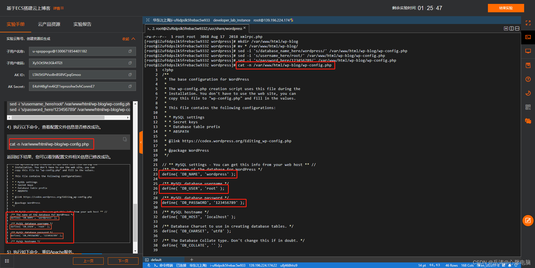Click the sed username_here command in manual
The width and height of the screenshot is (535, 268).
click(x=70, y=104)
